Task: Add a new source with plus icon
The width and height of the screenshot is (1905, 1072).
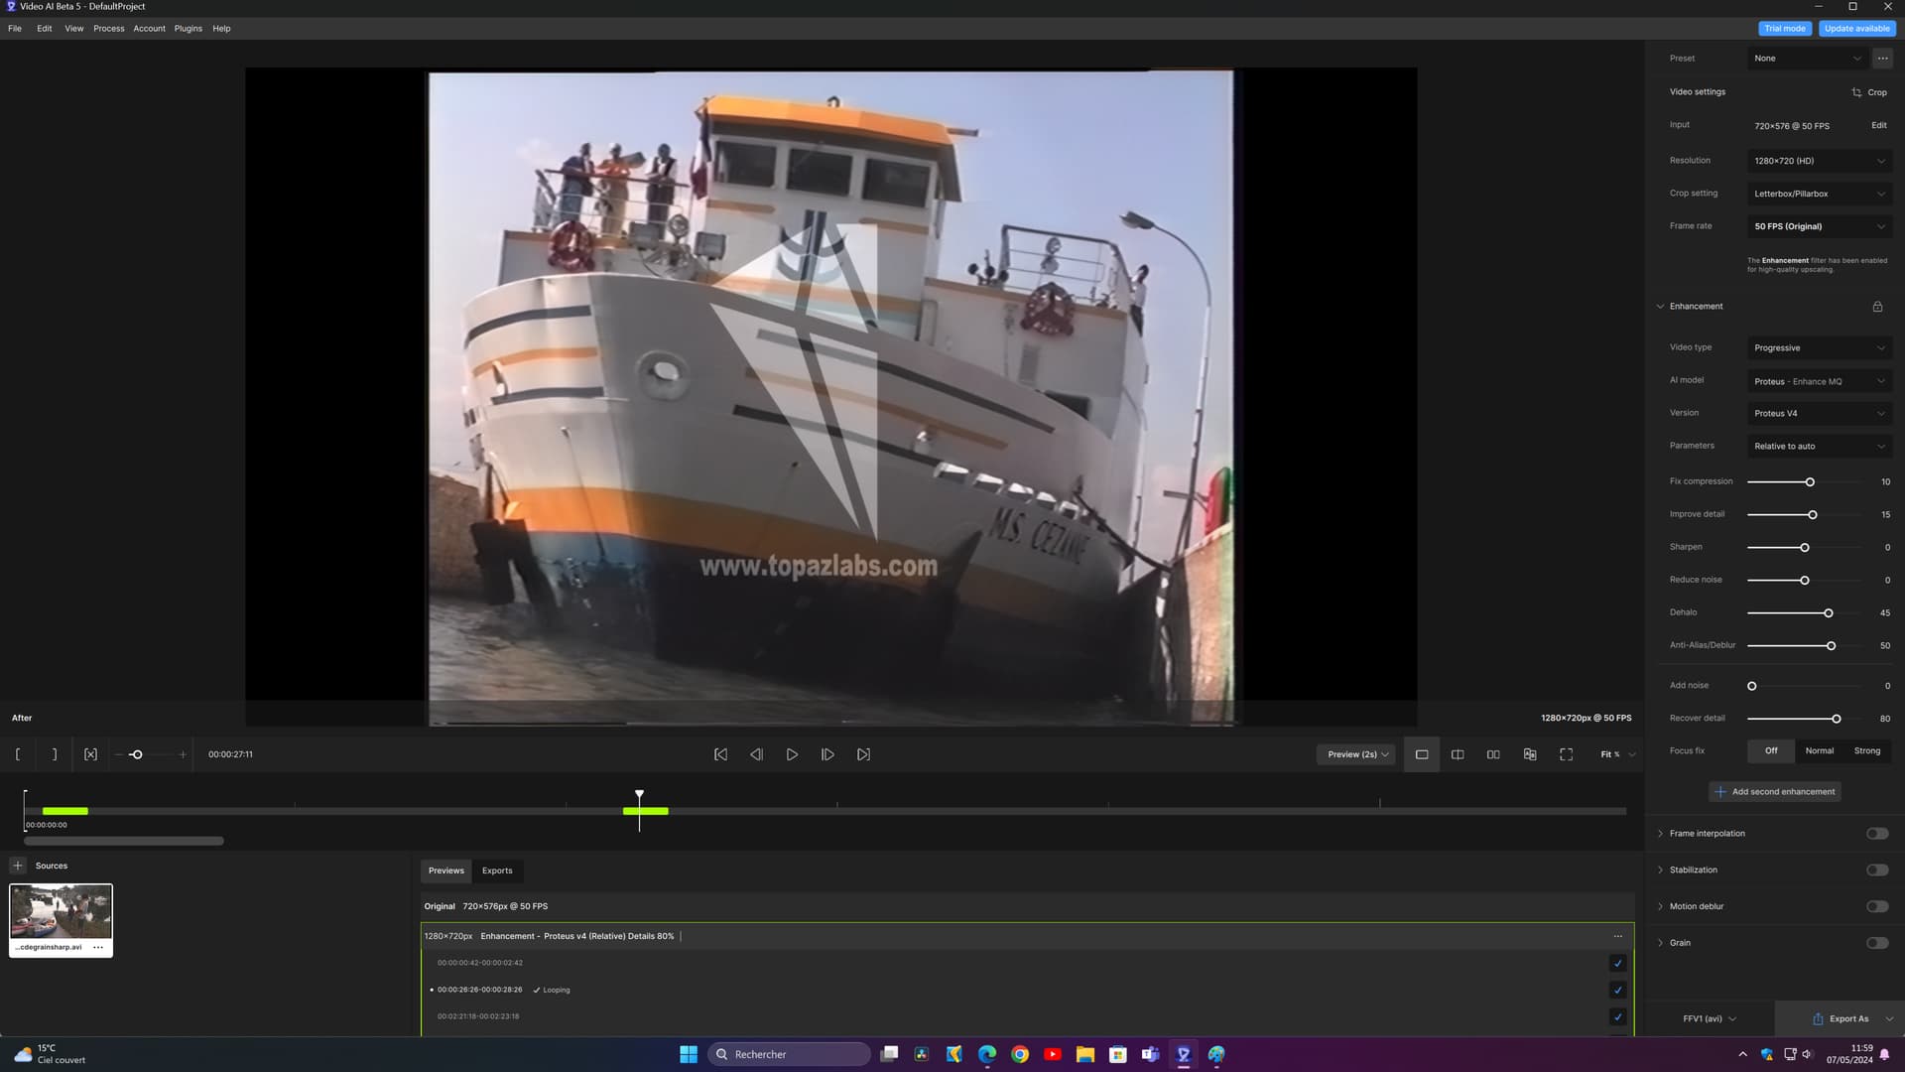Action: (x=18, y=865)
